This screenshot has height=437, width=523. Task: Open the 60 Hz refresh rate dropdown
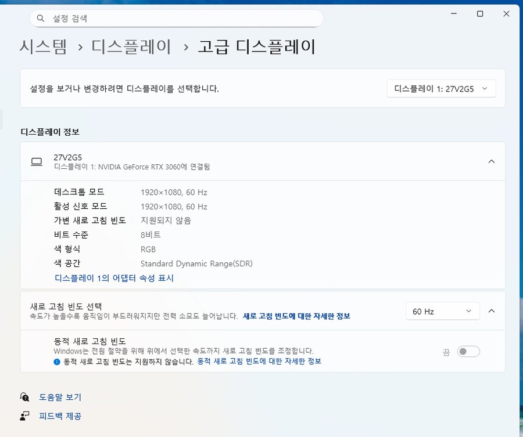pyautogui.click(x=443, y=311)
